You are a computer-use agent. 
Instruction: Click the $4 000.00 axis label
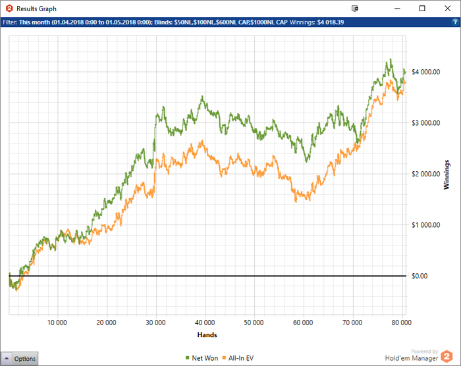tap(425, 72)
